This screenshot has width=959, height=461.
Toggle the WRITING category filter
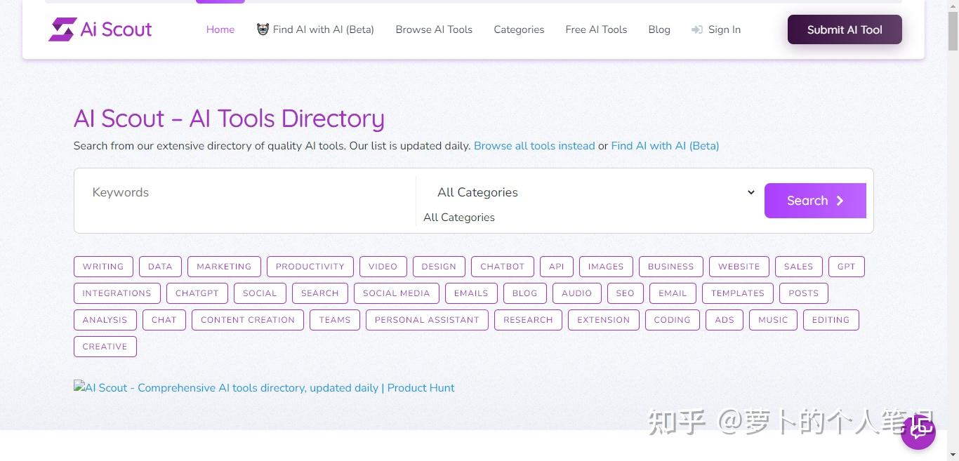(102, 267)
